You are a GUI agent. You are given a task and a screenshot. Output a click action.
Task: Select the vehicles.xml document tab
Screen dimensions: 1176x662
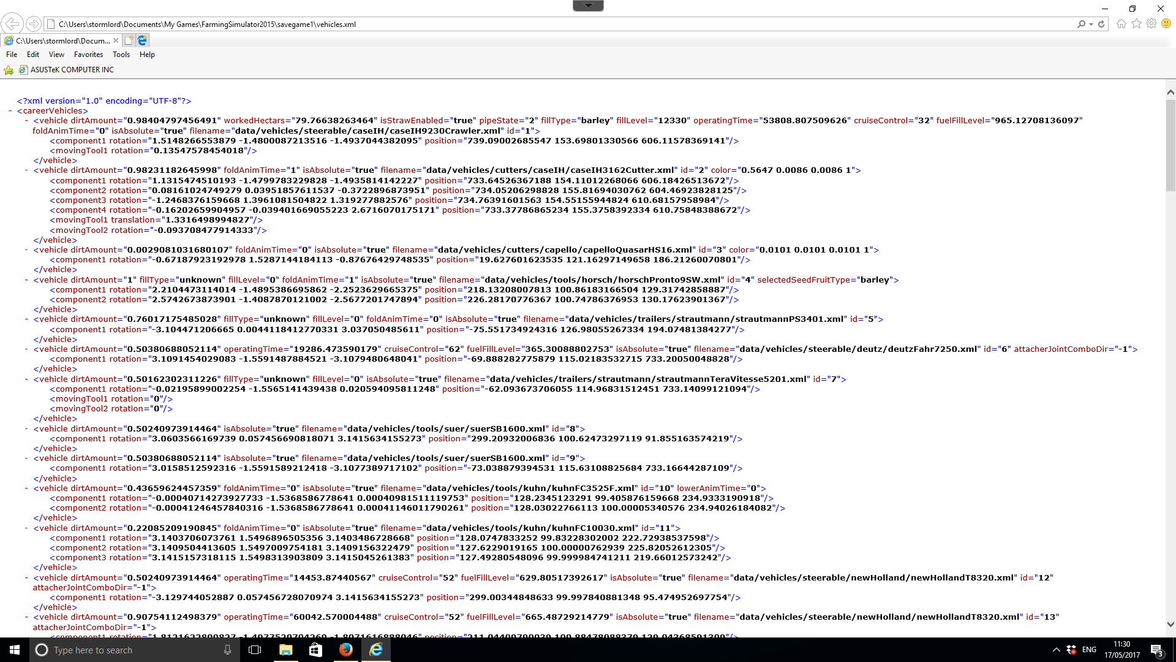coord(62,40)
